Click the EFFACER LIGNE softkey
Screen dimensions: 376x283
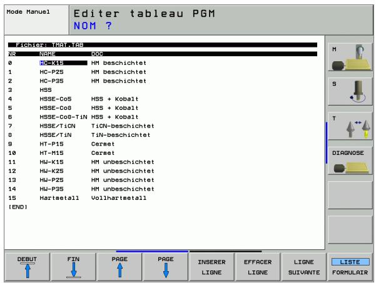point(258,267)
